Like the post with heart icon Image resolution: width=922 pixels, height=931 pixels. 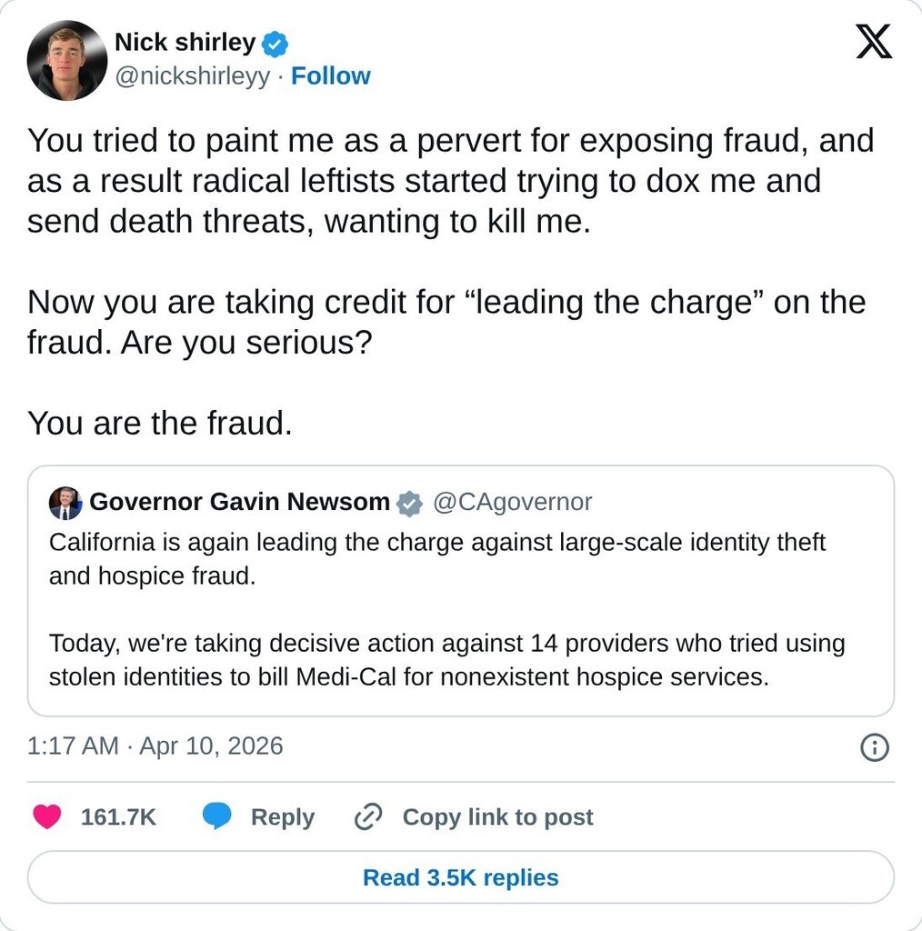47,817
